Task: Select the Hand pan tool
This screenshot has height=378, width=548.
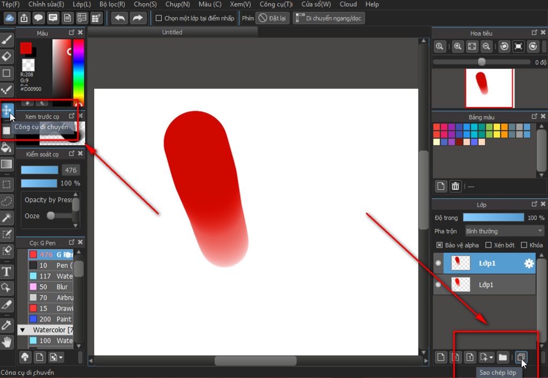Action: (6, 342)
